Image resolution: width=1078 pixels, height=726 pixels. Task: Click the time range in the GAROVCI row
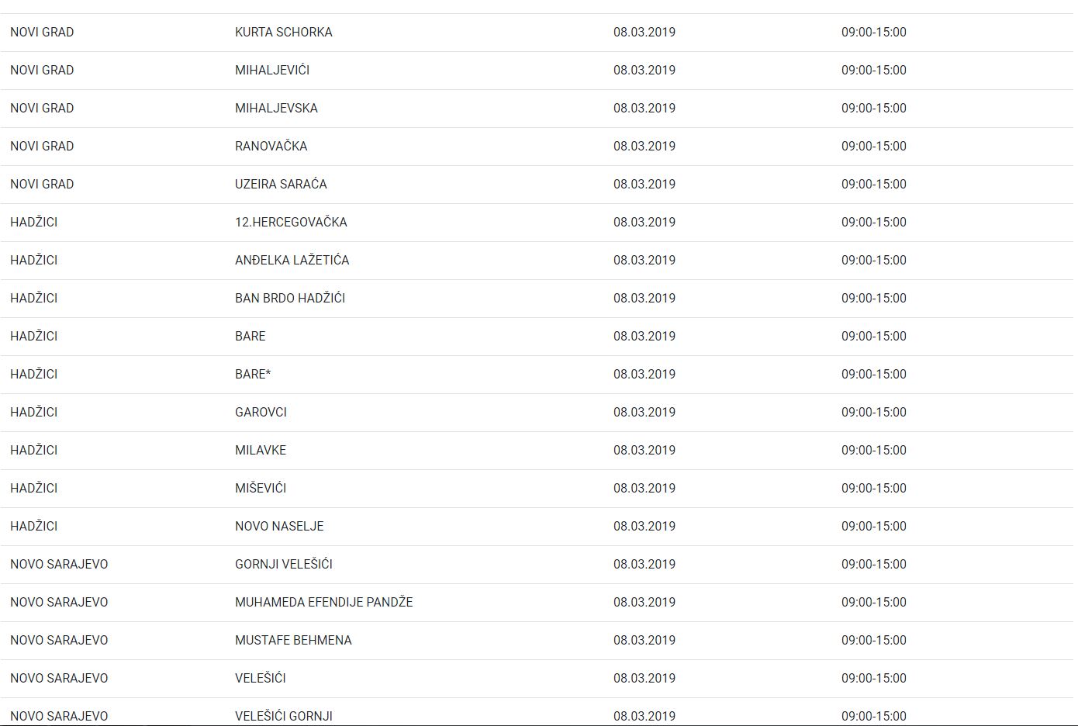point(873,413)
